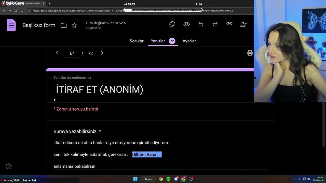Open a new browser tab

click(49, 4)
